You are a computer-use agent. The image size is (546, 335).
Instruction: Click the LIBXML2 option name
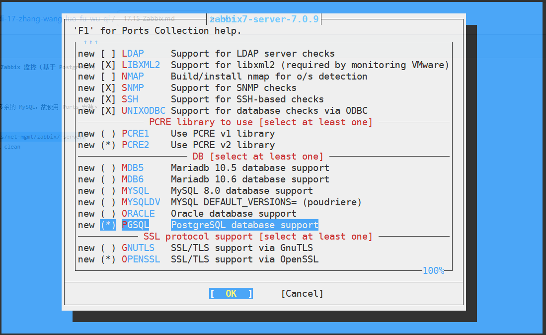141,65
